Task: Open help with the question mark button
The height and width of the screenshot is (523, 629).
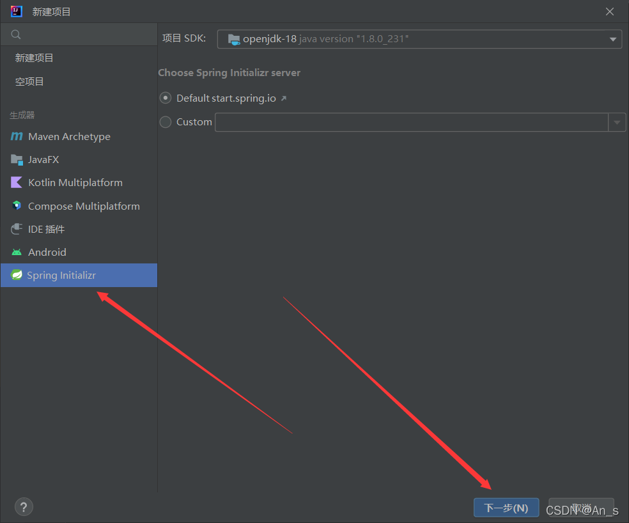Action: coord(24,507)
